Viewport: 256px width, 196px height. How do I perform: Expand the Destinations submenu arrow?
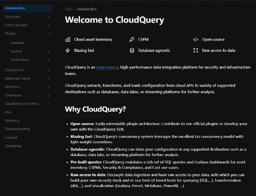click(x=49, y=60)
